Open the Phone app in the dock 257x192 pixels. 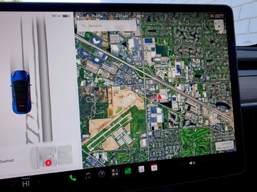click(73, 178)
